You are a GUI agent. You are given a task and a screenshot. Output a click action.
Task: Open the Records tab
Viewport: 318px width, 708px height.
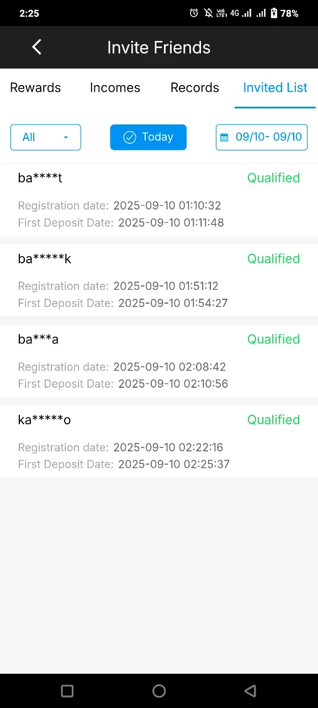[x=195, y=87]
